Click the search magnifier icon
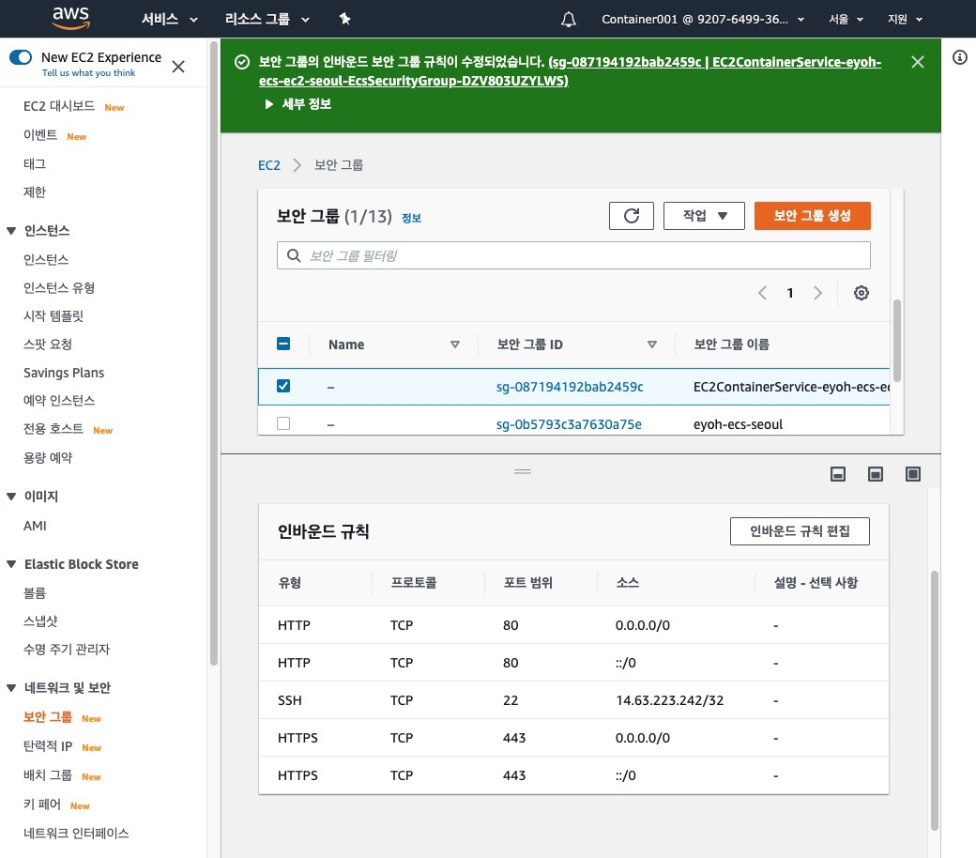 294,255
